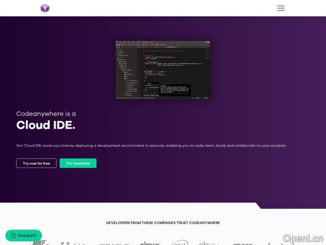The width and height of the screenshot is (326, 245).
Task: Click the Intel company logo
Action: 180,242
